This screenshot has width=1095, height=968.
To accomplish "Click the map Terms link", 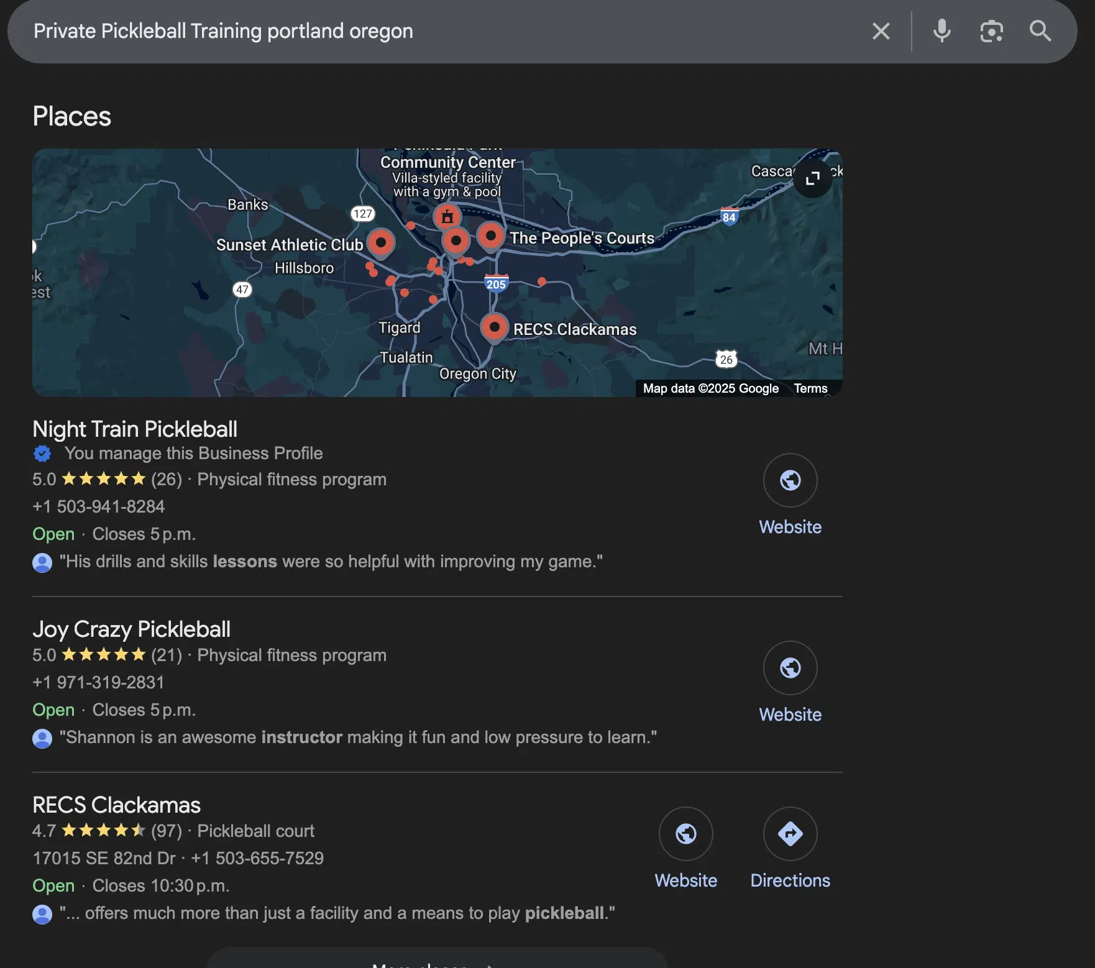I will pos(810,388).
